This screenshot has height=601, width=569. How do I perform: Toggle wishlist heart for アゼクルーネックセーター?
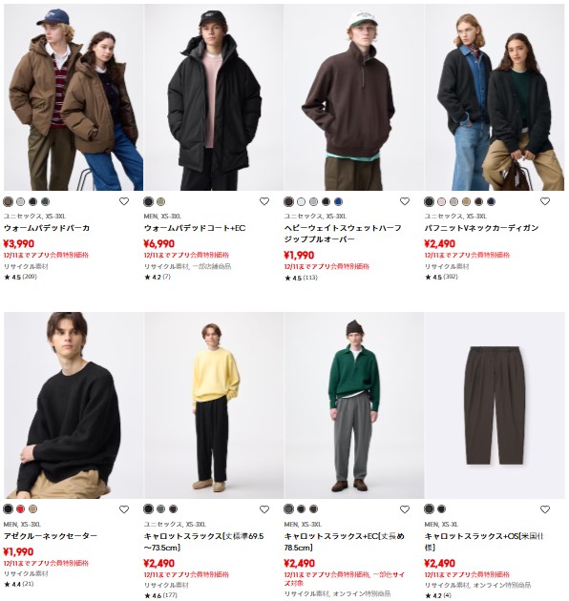point(124,509)
